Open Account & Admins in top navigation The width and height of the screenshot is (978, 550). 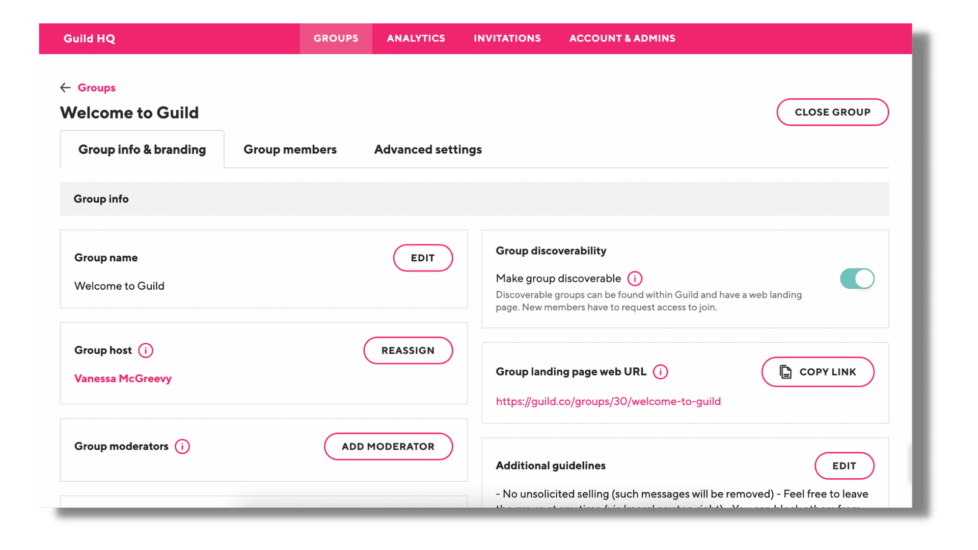(622, 39)
